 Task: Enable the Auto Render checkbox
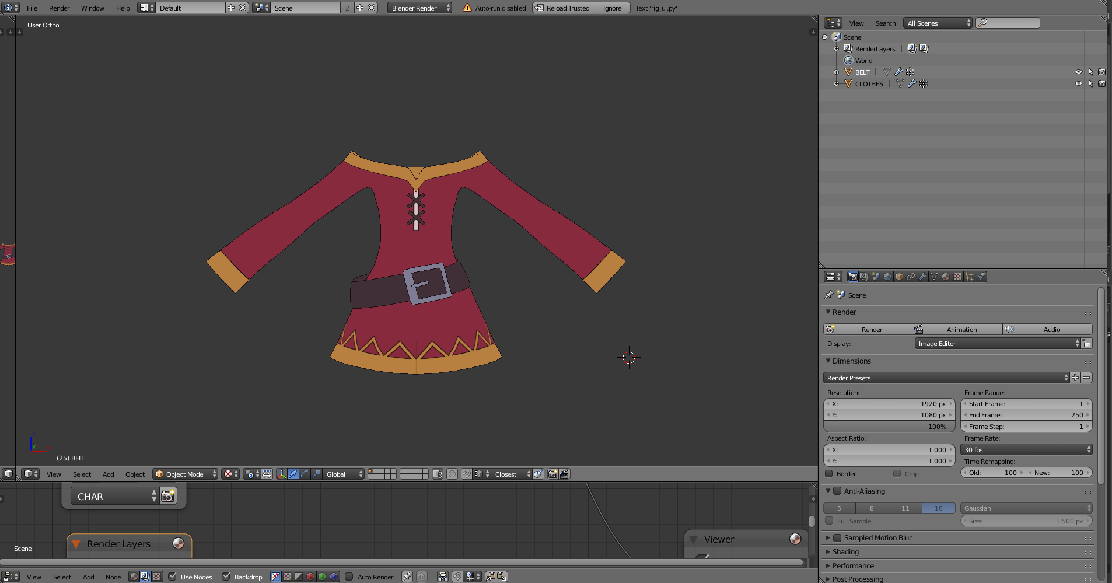pos(349,577)
